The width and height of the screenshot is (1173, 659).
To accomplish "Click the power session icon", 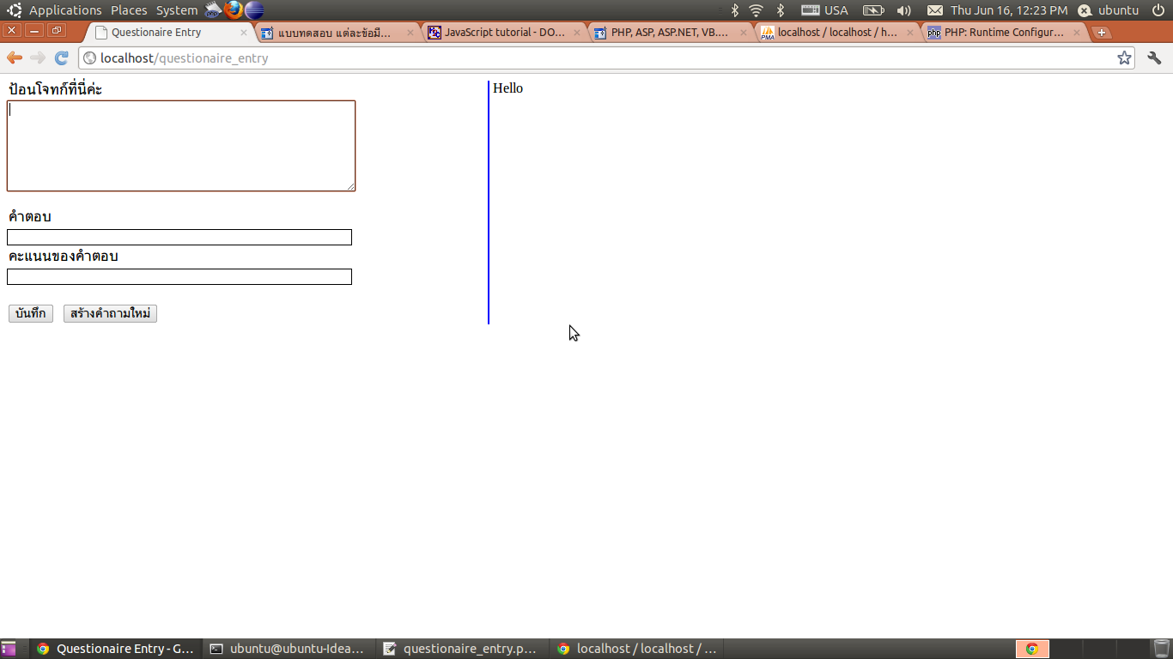I will click(1158, 10).
